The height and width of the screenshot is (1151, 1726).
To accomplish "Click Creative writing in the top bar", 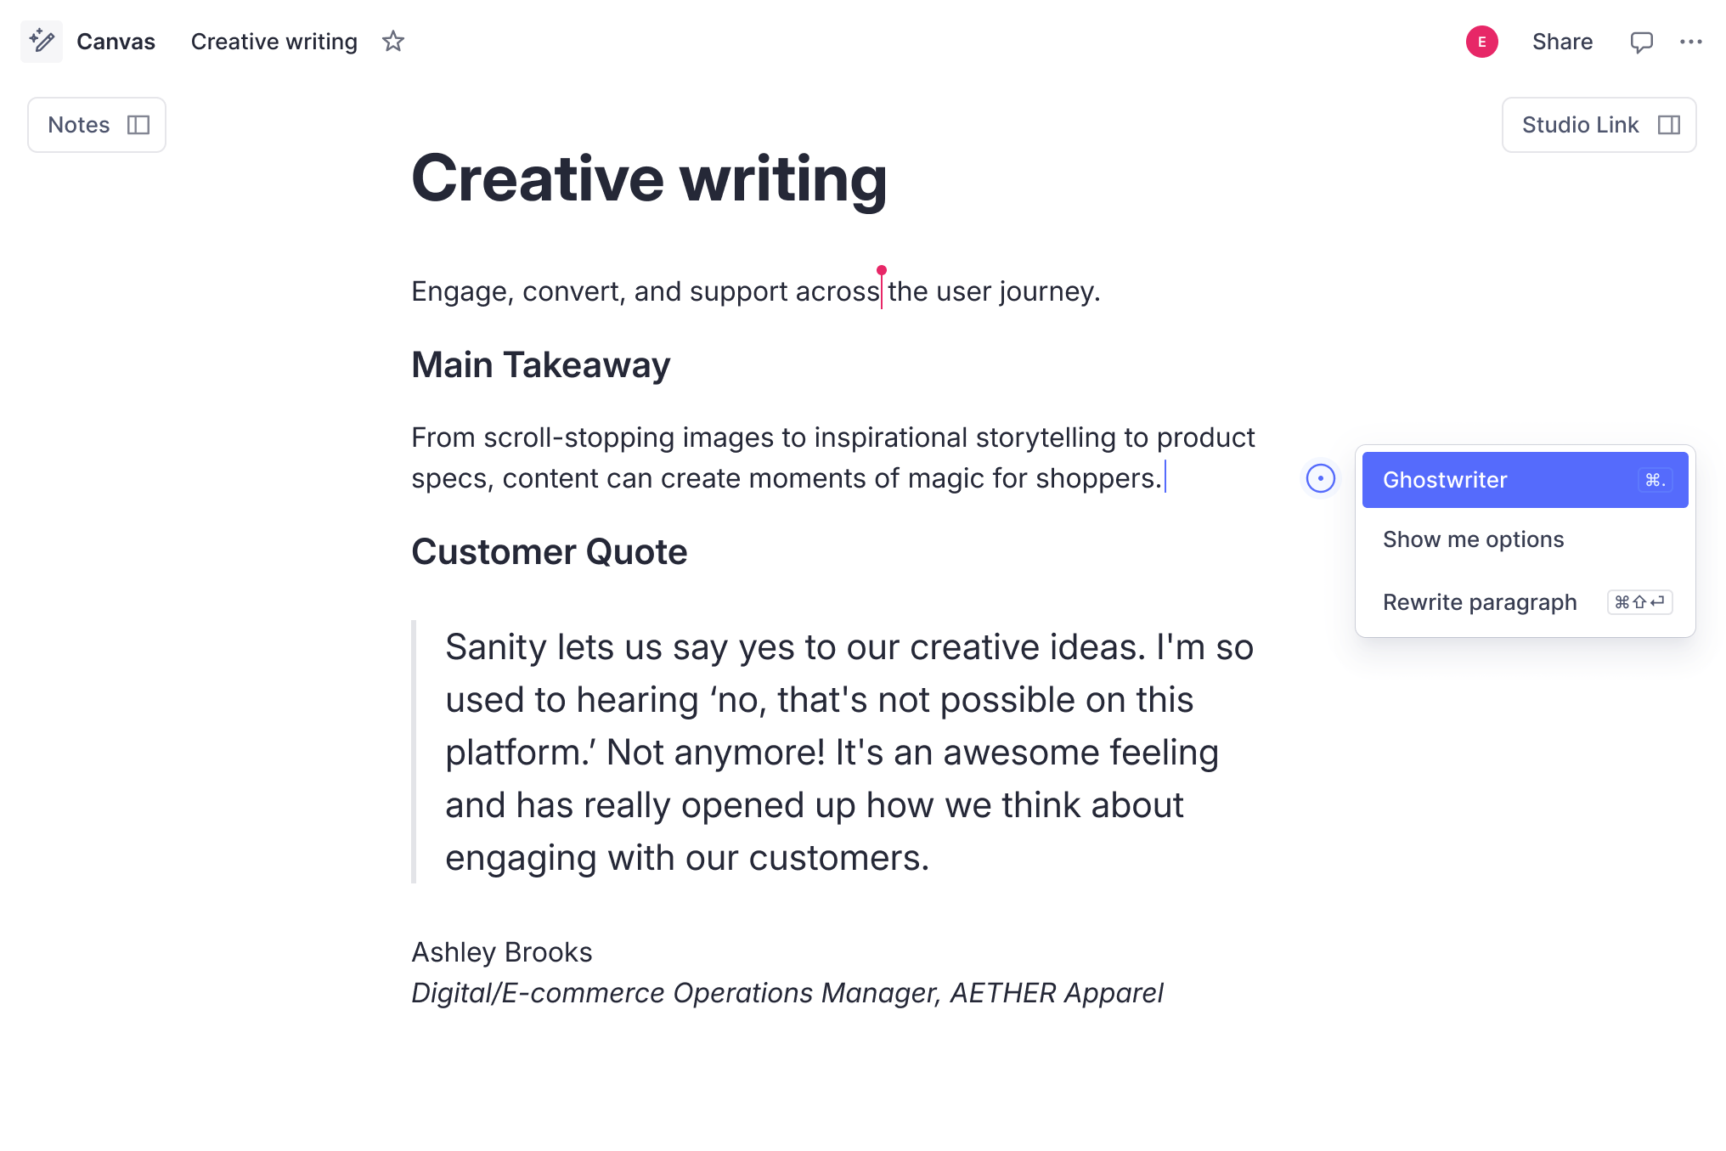I will point(274,41).
